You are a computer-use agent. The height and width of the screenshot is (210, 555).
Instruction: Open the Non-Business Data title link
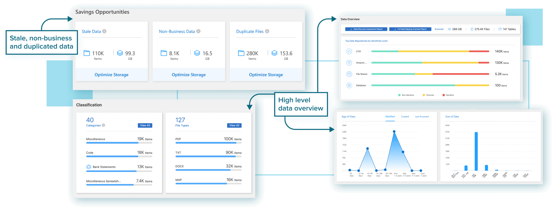pyautogui.click(x=177, y=31)
